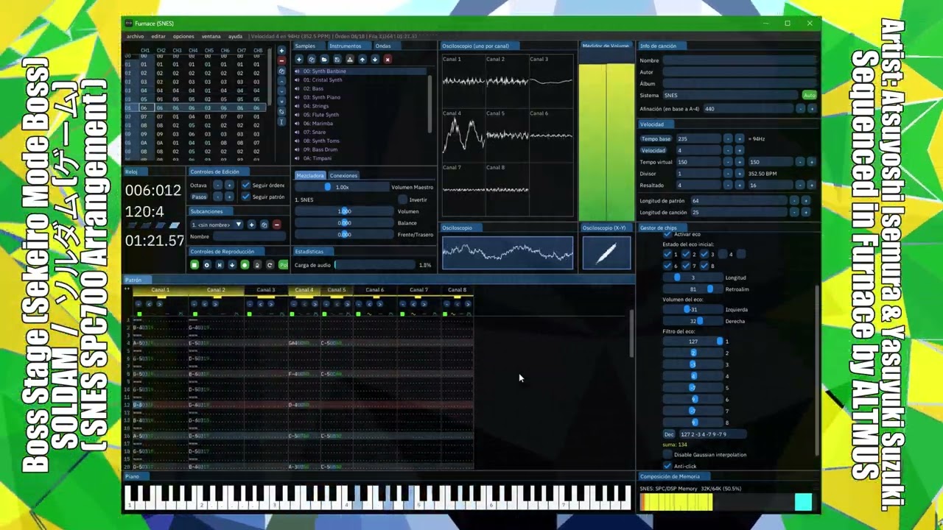Toggle Activar eco checkbox

tap(667, 234)
